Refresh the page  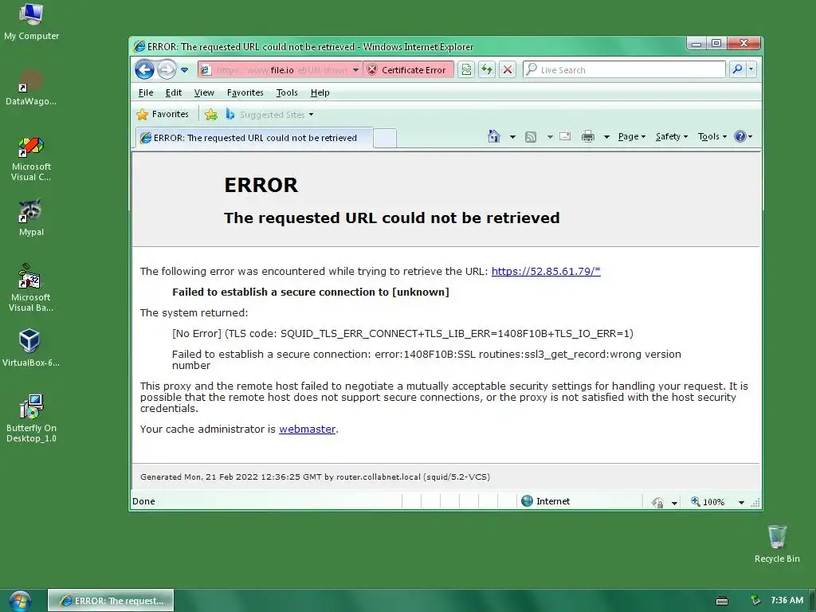click(x=487, y=70)
